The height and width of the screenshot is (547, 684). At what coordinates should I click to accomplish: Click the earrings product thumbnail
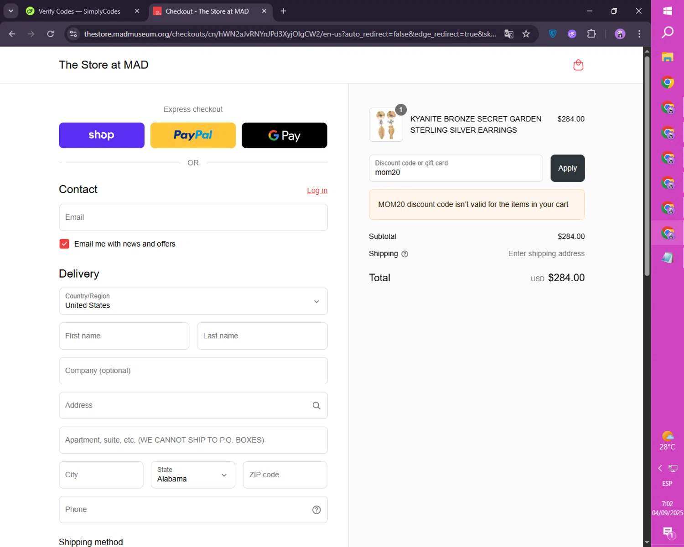click(x=386, y=125)
